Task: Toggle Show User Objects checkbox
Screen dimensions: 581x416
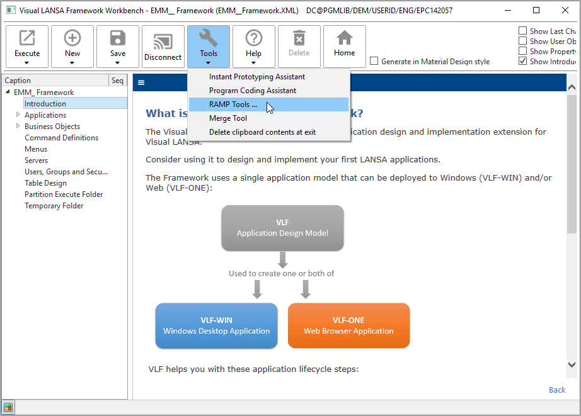Action: tap(522, 41)
